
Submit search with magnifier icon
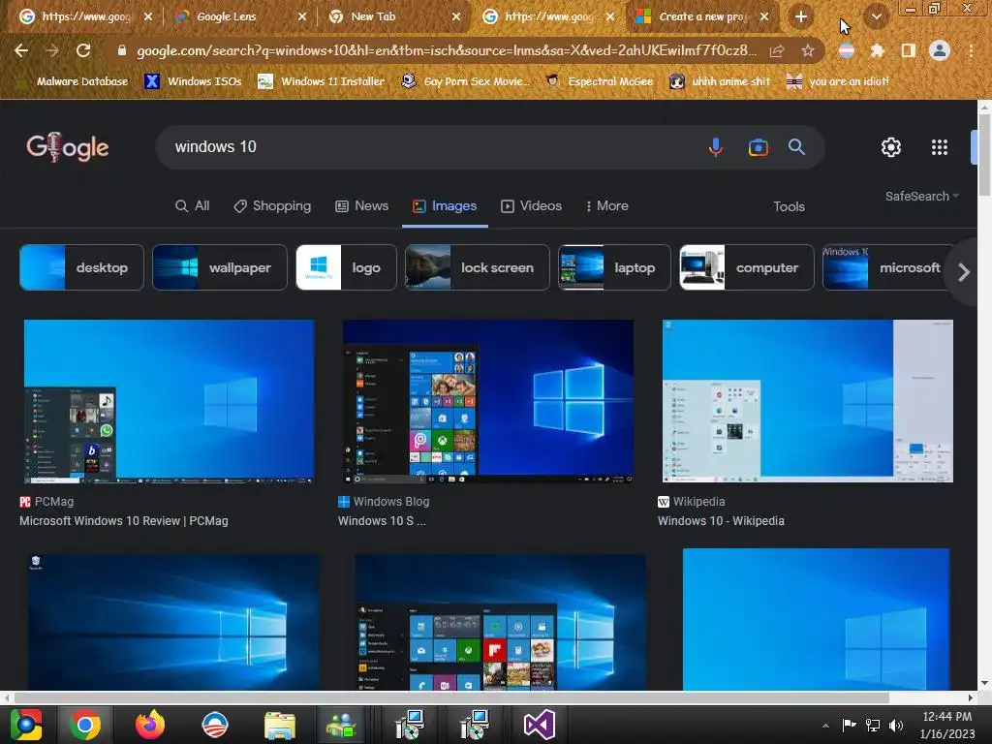[x=796, y=147]
